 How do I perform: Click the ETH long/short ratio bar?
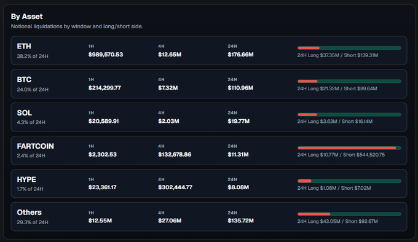349,48
